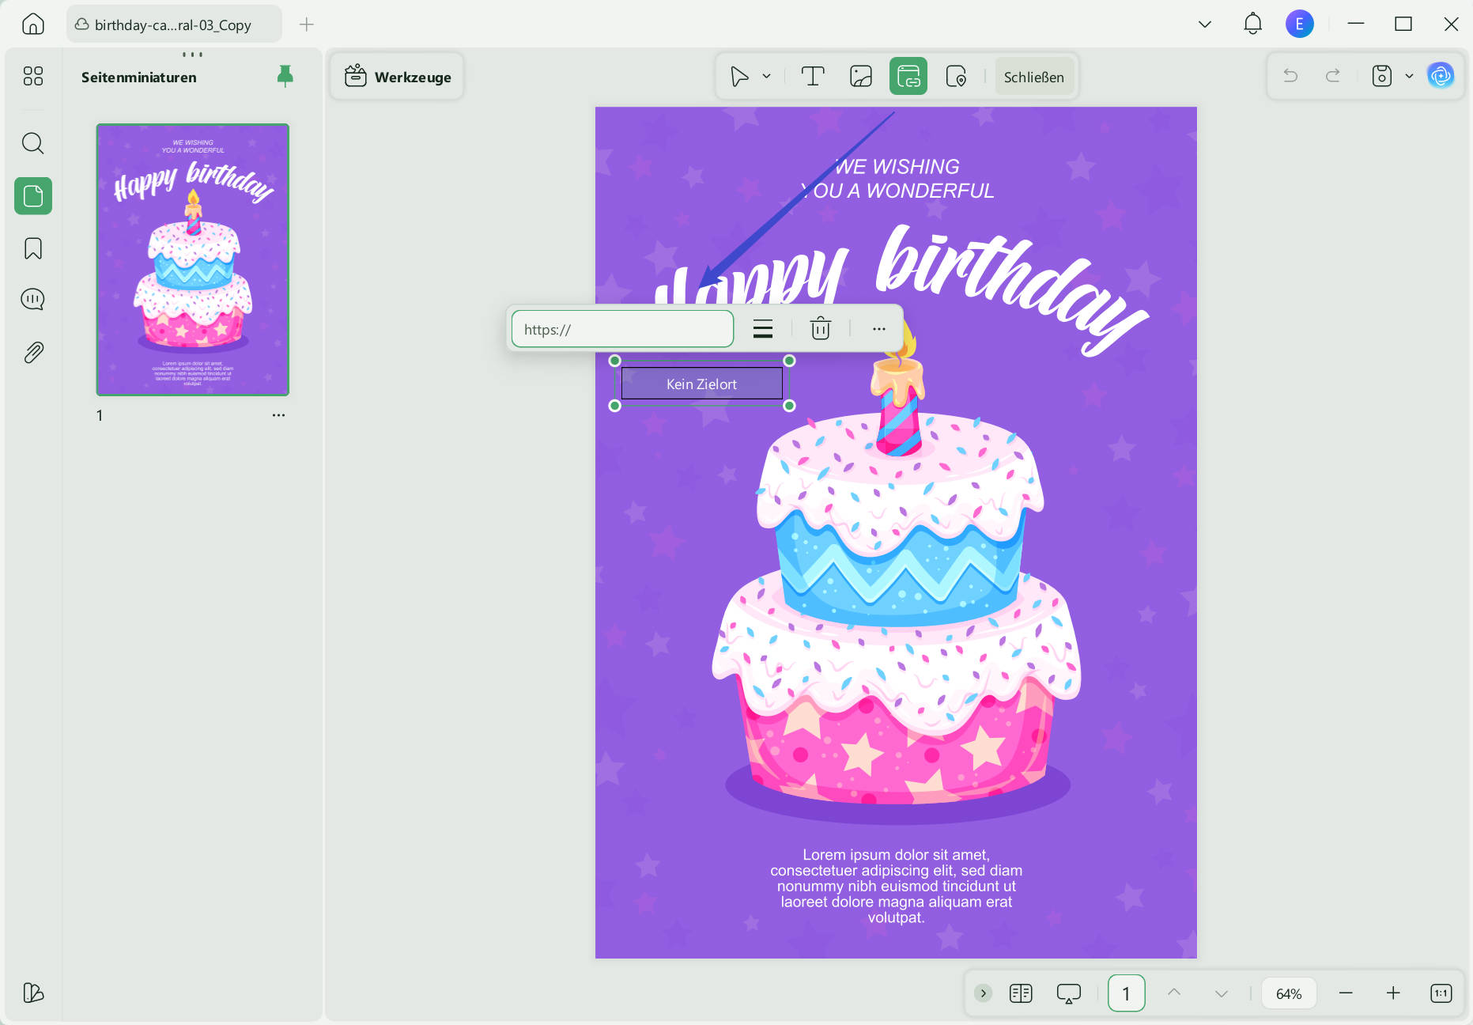Image resolution: width=1473 pixels, height=1025 pixels.
Task: Open the search panel in sidebar
Action: tap(33, 143)
